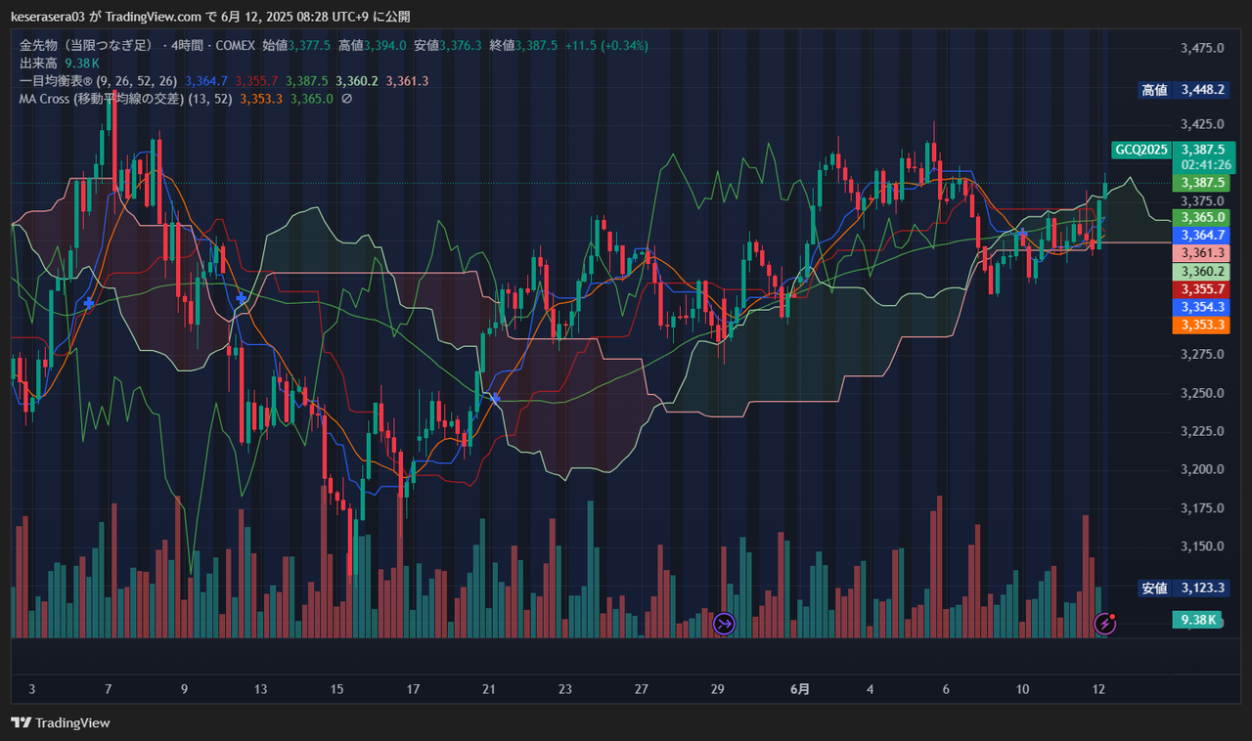Click the 安値 3,123.3 price label

click(1183, 588)
